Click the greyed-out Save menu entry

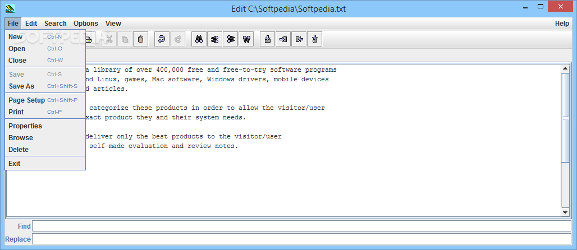click(x=45, y=74)
